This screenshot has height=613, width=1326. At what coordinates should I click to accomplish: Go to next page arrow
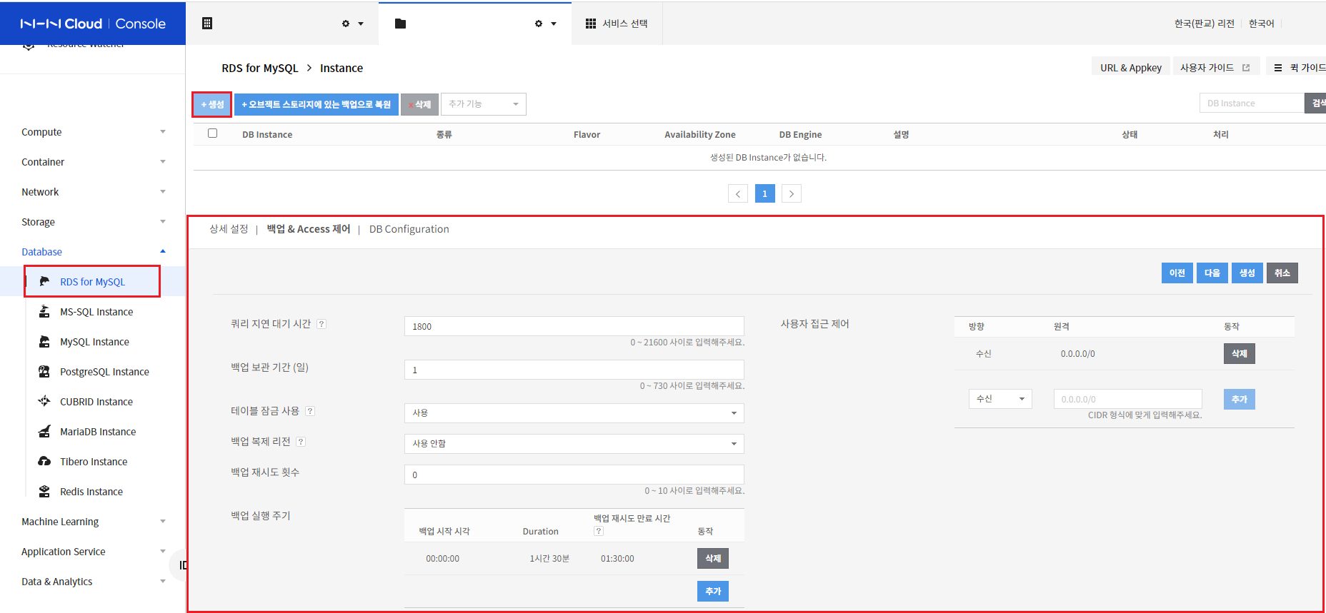(792, 193)
